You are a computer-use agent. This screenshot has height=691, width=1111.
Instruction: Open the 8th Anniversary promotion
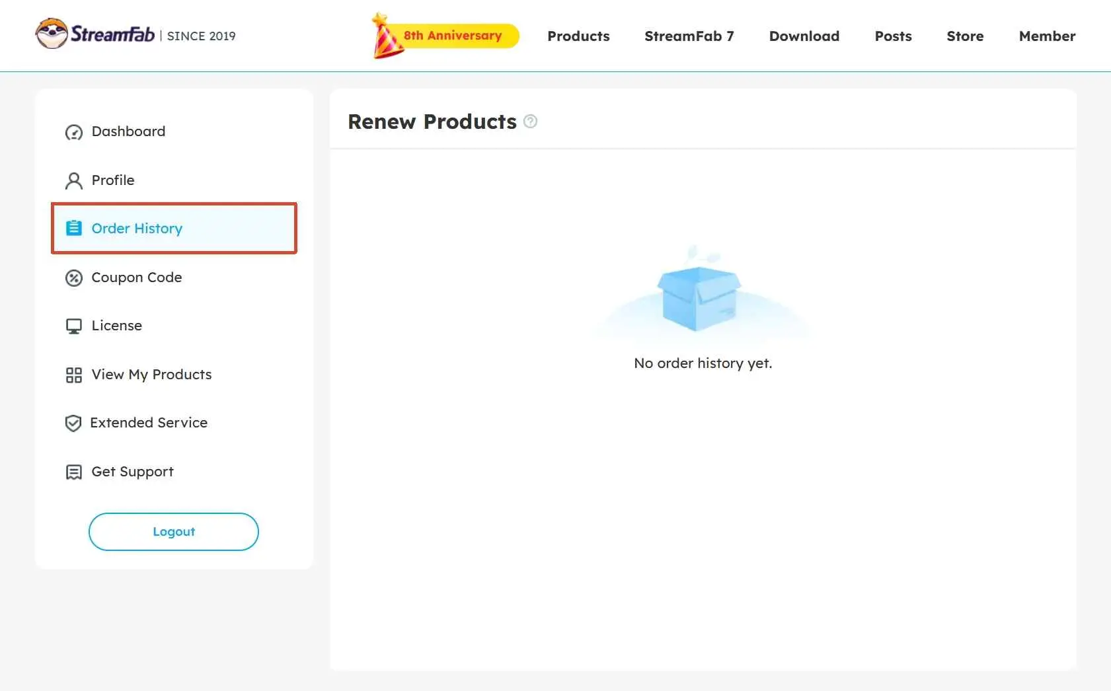(453, 36)
